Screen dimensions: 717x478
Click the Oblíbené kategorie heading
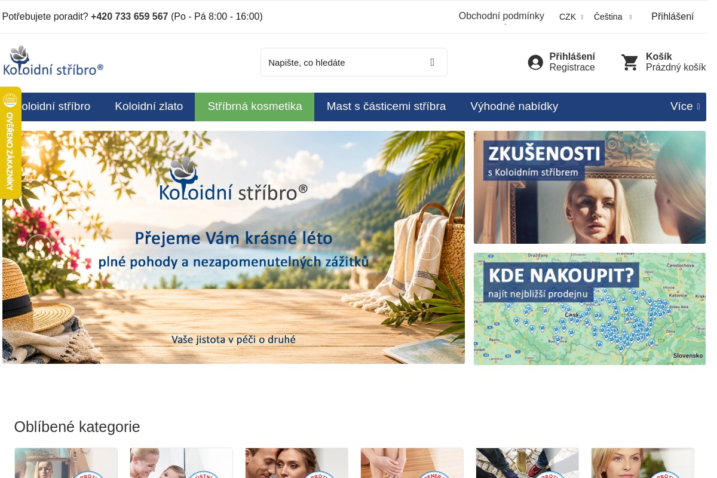[77, 427]
